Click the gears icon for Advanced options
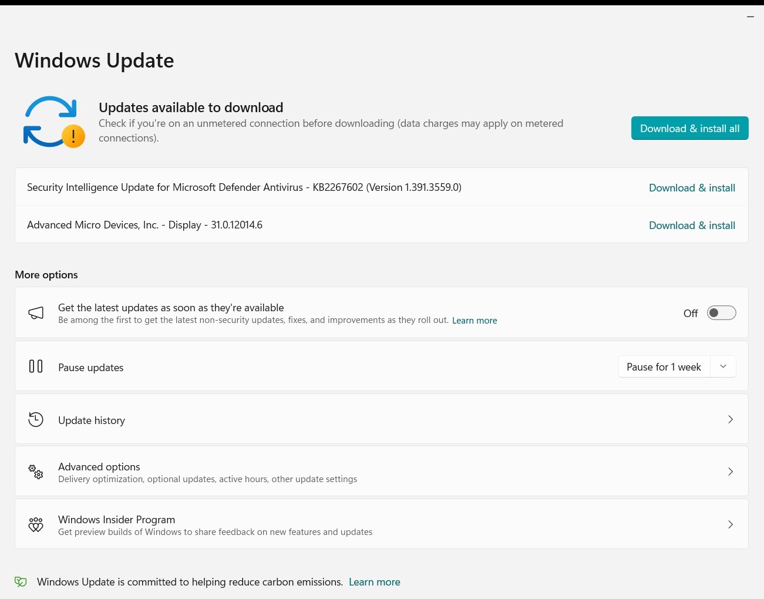Viewport: 764px width, 599px height. click(x=36, y=472)
